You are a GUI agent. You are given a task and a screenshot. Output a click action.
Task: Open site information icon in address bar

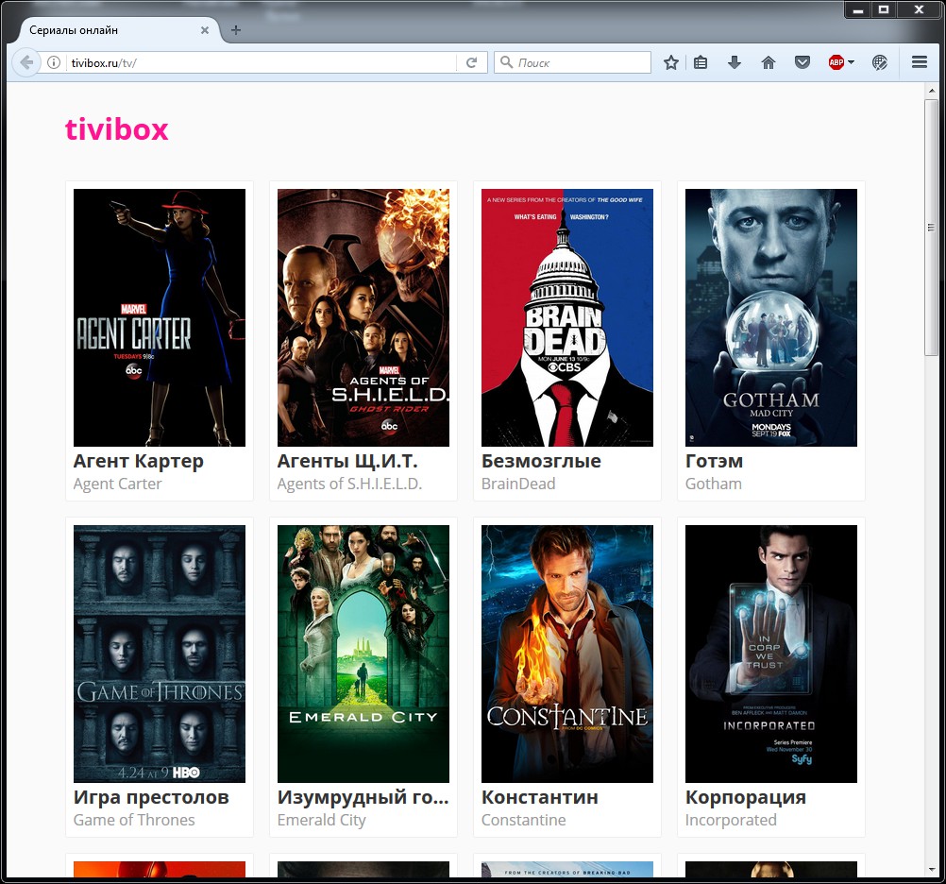tap(54, 62)
